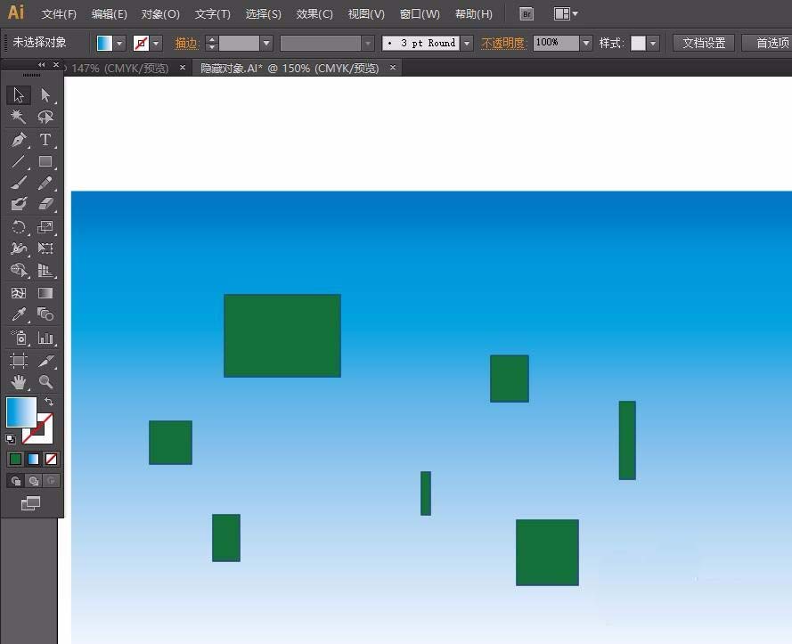Select the Gradient tool
This screenshot has height=644, width=792.
point(45,293)
